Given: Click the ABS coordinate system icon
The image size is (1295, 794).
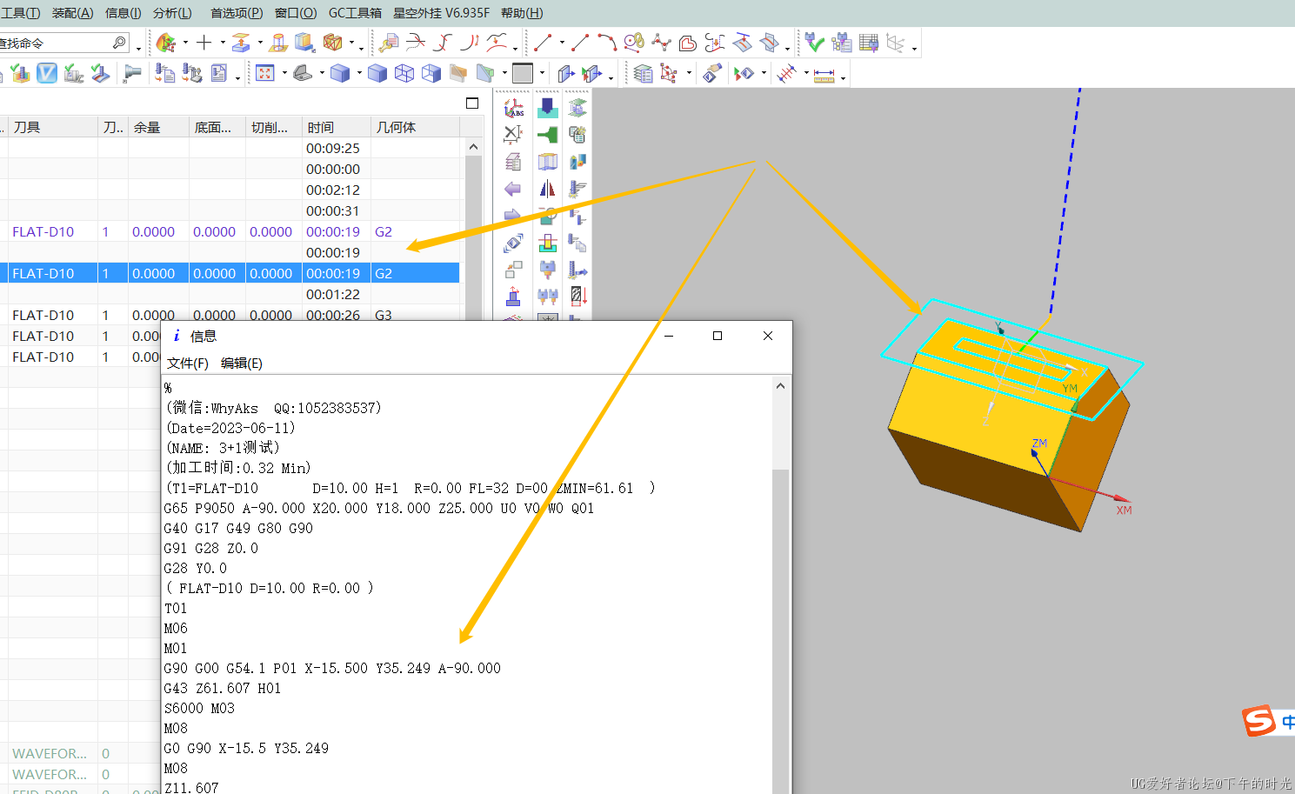Looking at the screenshot, I should [x=513, y=108].
